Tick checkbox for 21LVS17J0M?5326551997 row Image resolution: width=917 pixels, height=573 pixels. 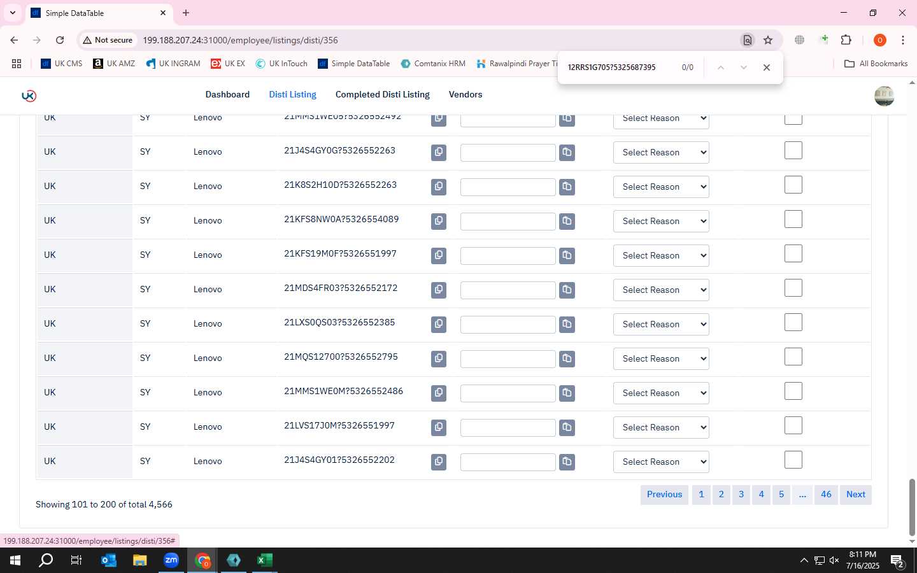coord(793,426)
